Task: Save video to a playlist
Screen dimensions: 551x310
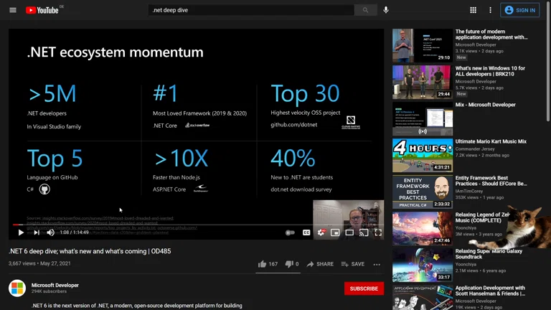Action: click(x=353, y=264)
